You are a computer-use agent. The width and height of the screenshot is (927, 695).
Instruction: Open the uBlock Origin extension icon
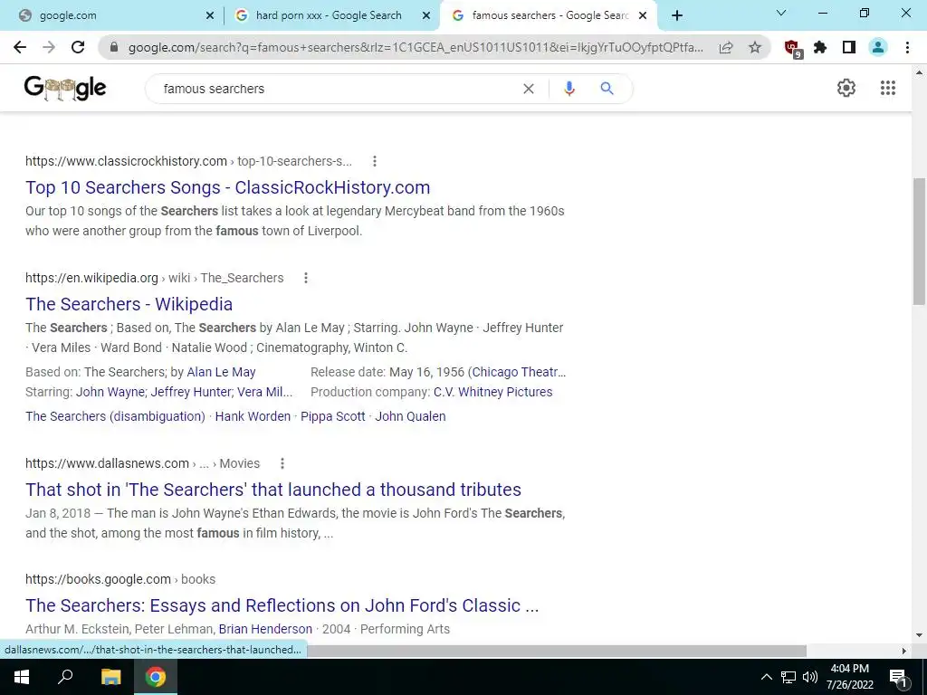792,48
